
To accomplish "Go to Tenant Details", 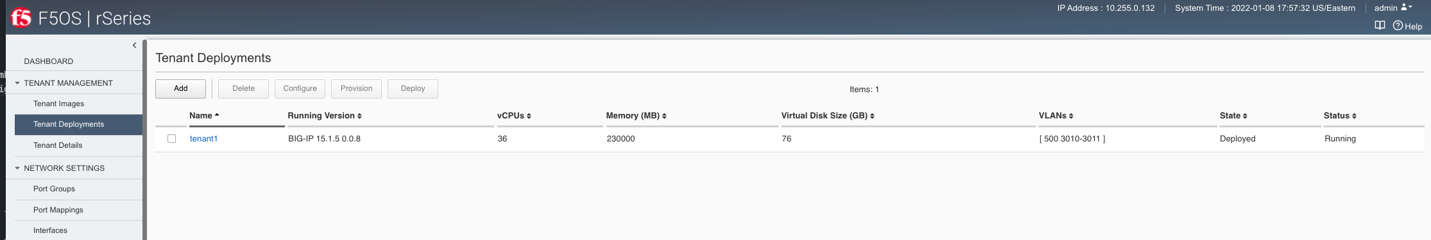I will point(58,145).
